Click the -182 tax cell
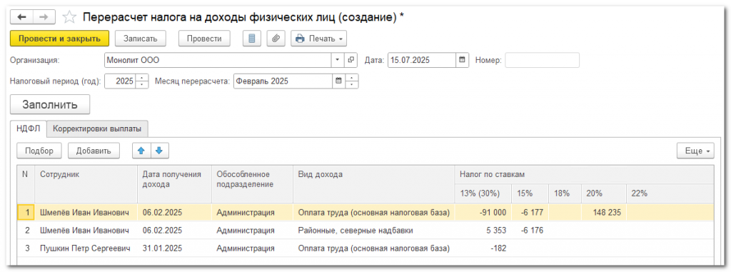This screenshot has height=272, width=731. pos(483,248)
